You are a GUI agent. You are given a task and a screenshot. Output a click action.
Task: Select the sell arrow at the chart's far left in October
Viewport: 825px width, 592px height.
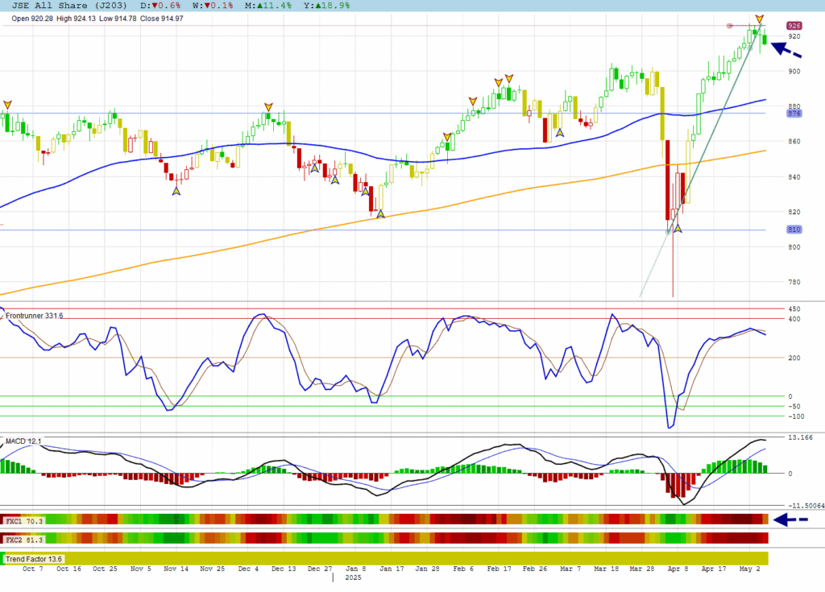(7, 106)
